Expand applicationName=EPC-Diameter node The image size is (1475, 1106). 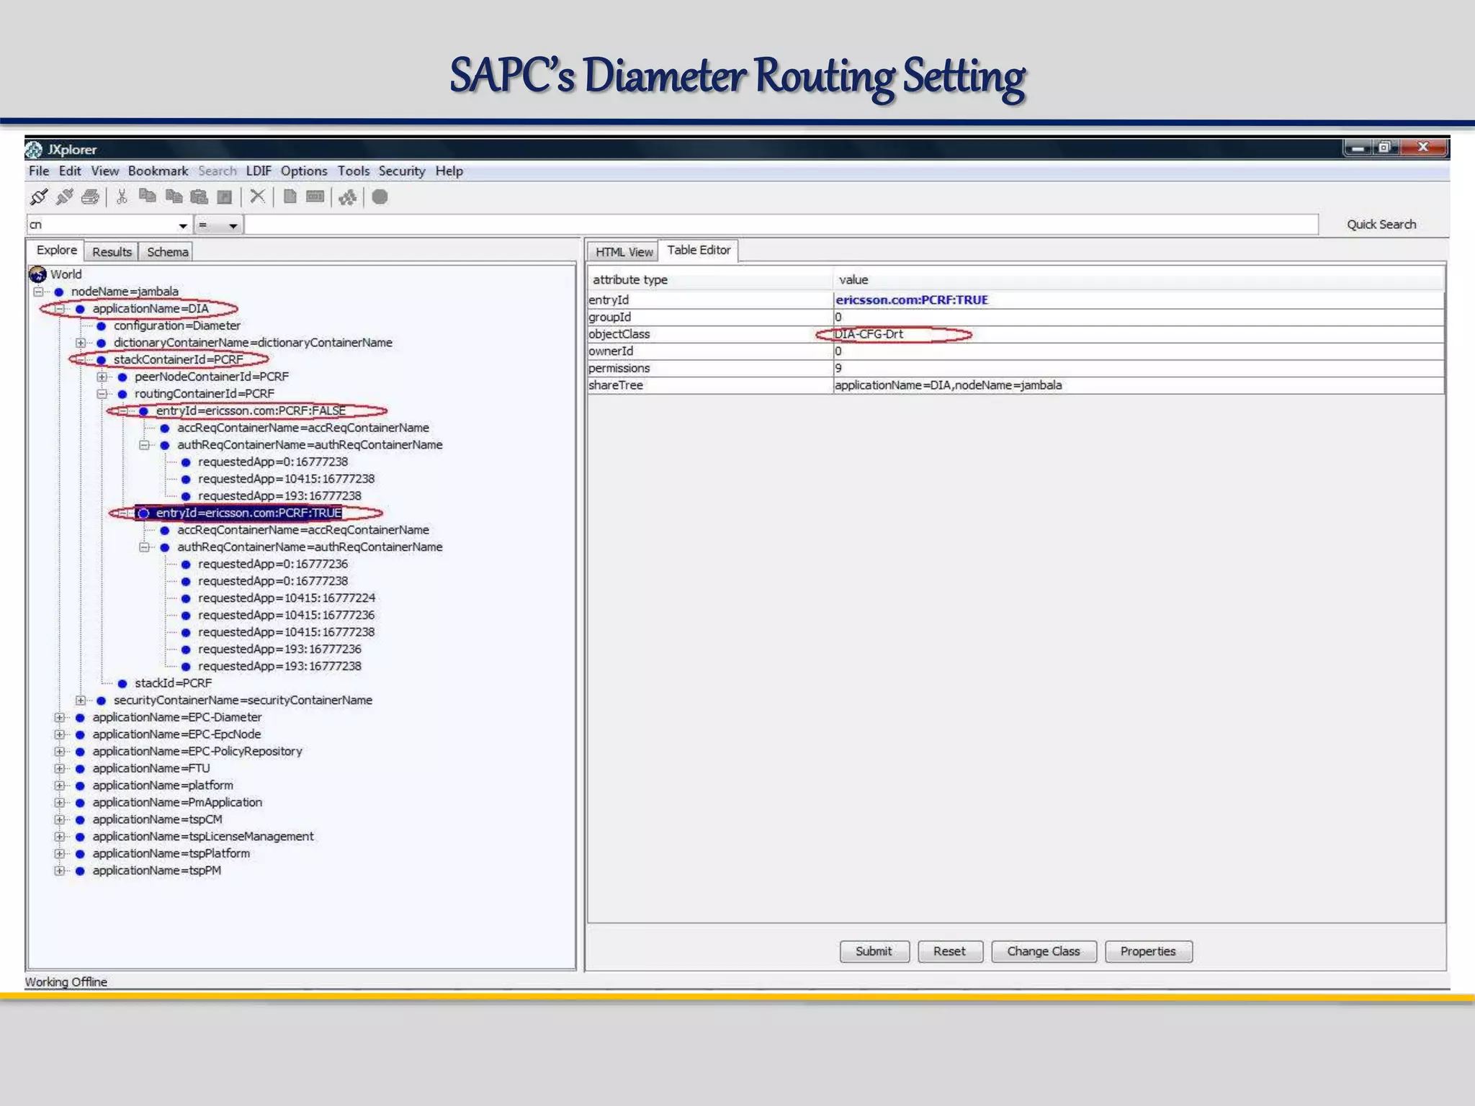[60, 717]
